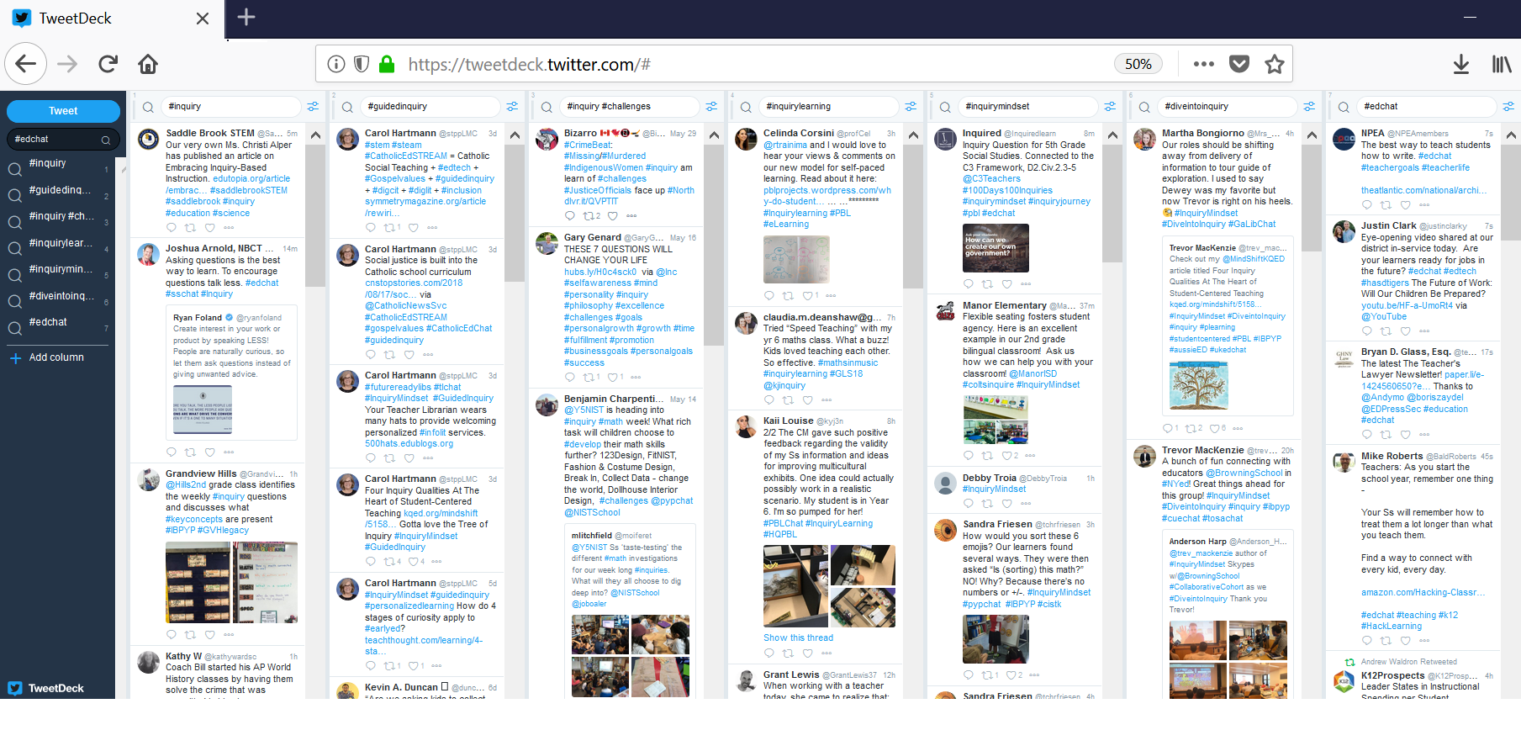Jump to #inquirylearning column from sidebar

coord(59,243)
